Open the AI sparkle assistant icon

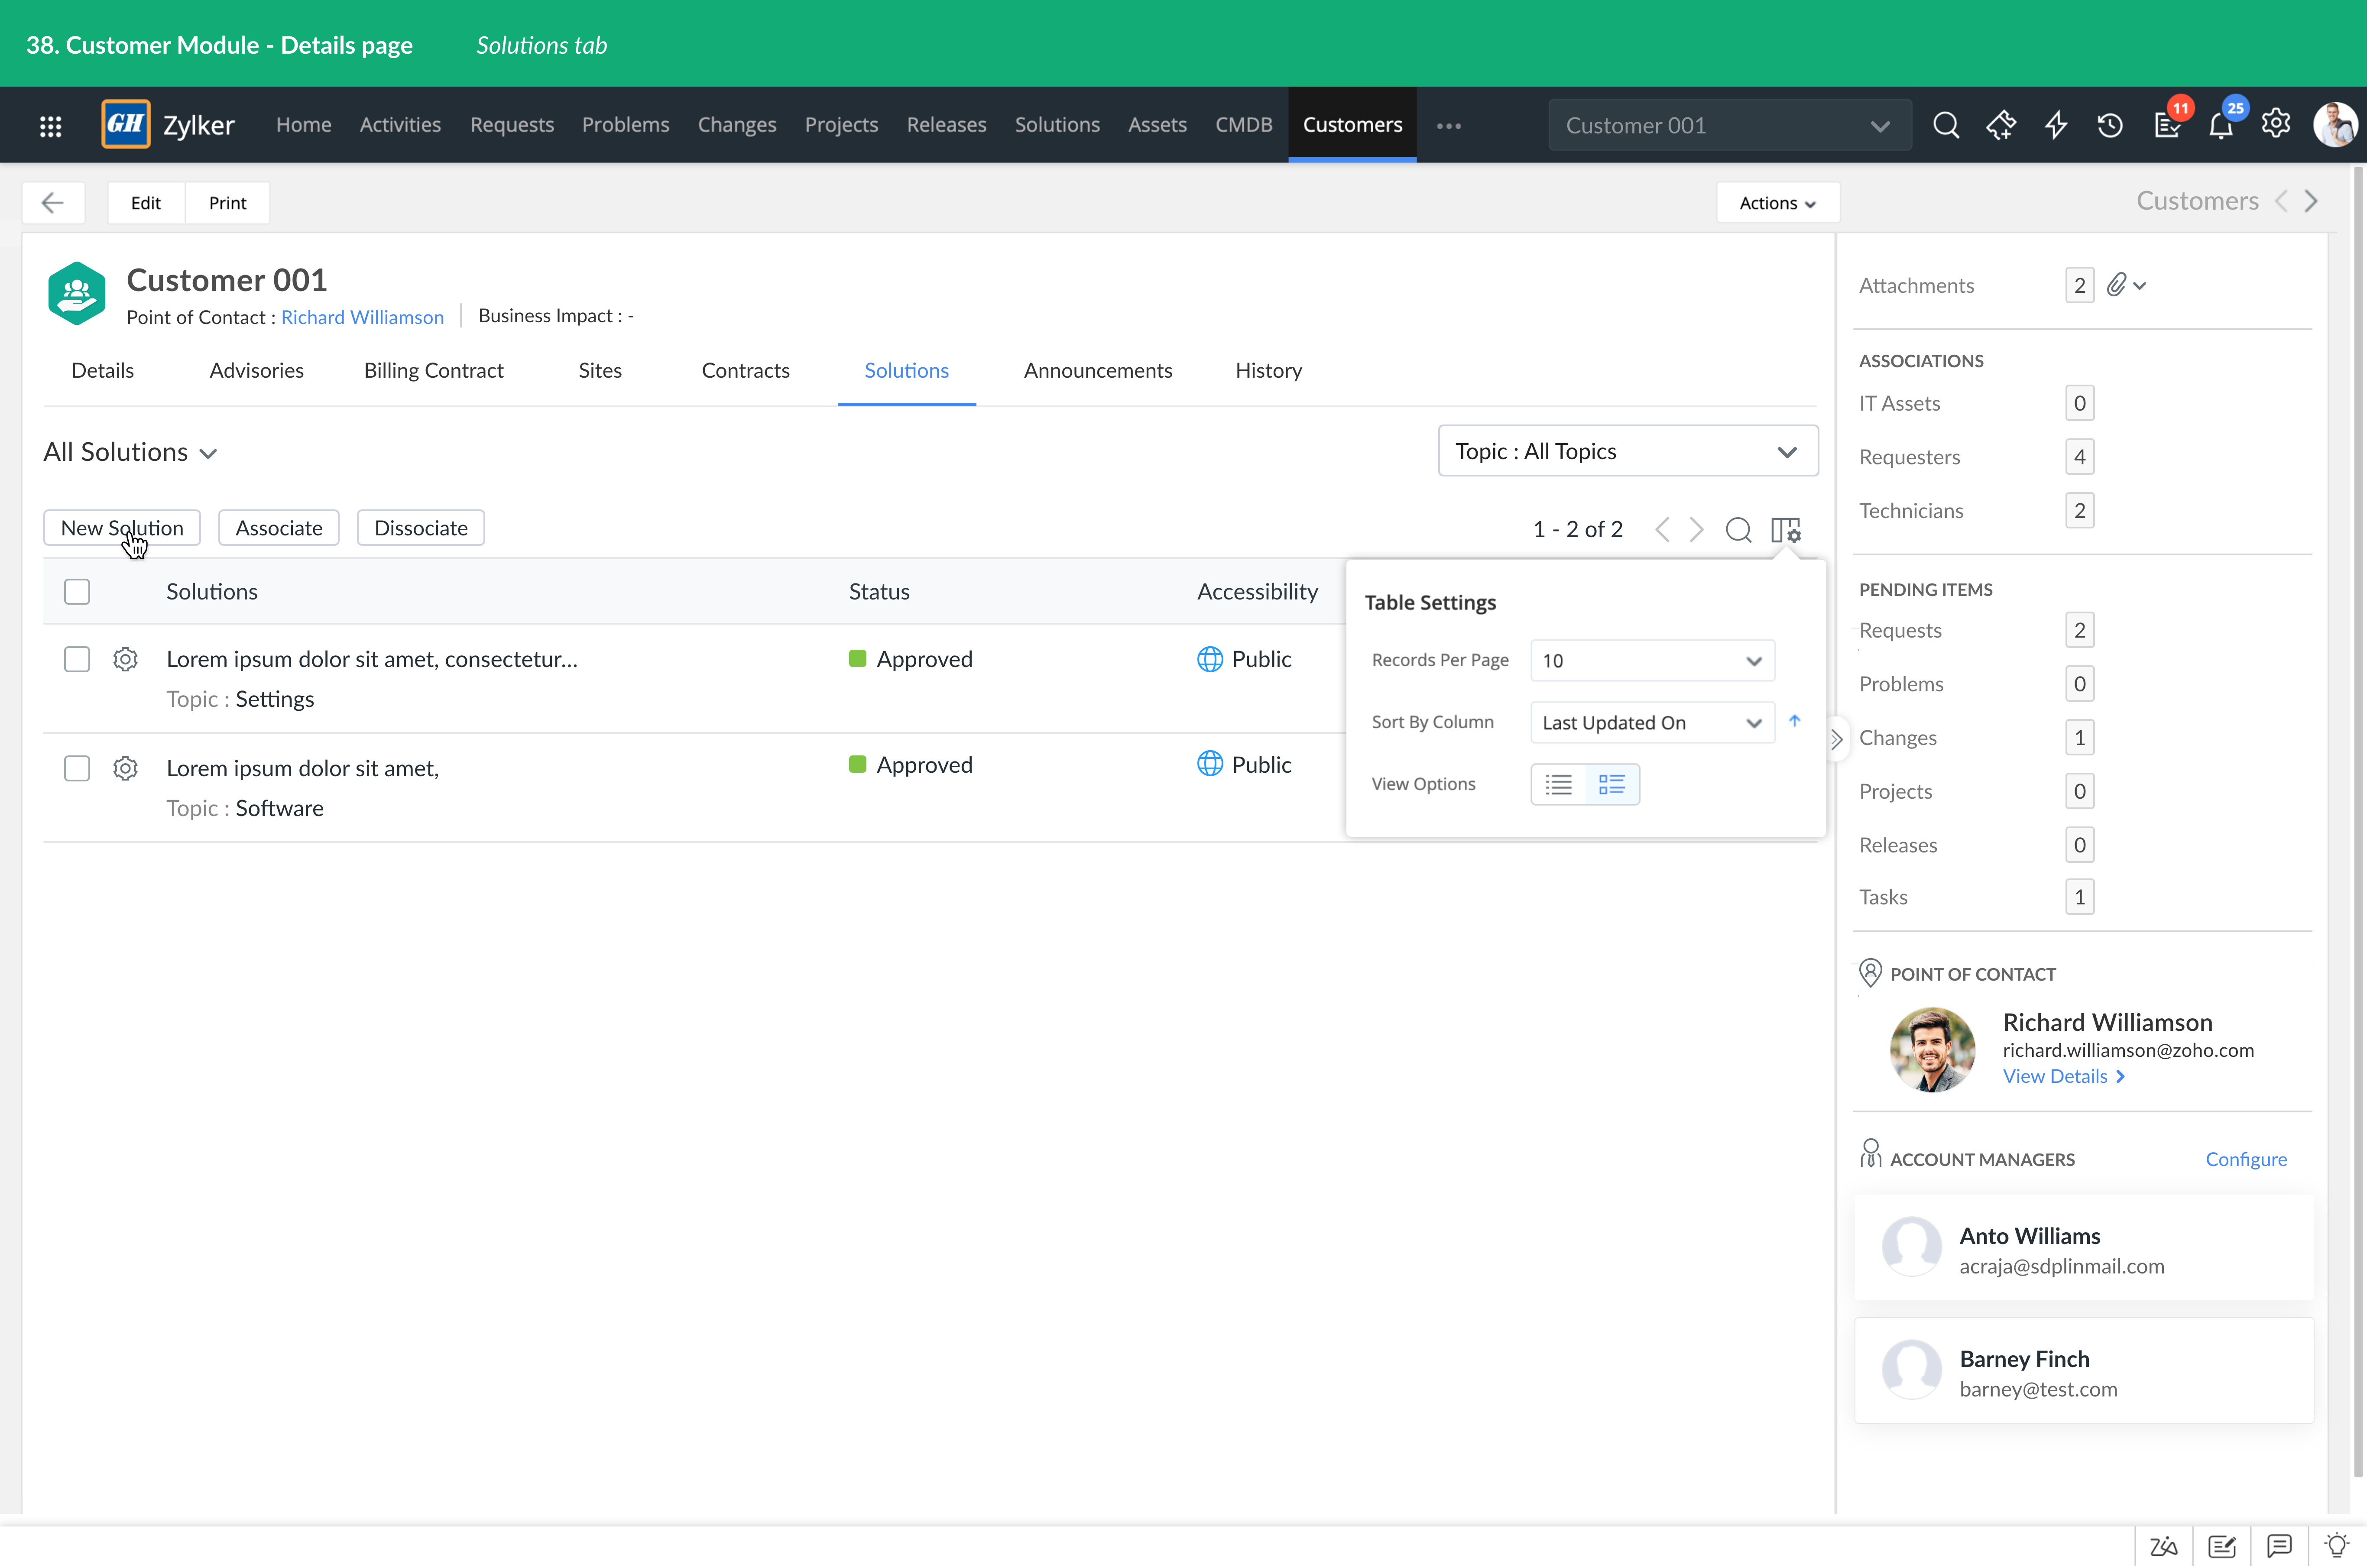point(2001,125)
